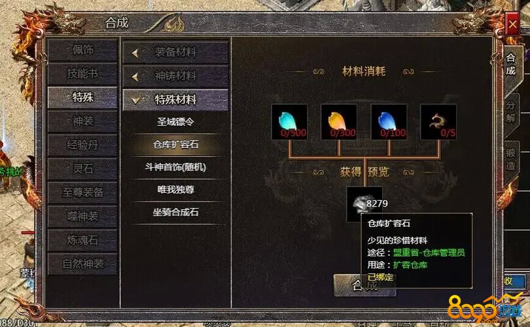
Task: Select the orange gem material slot
Action: 339,122
